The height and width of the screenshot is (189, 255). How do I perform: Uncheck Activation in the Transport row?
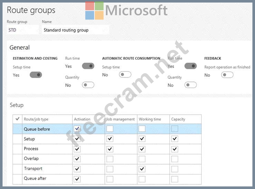[x=77, y=169]
